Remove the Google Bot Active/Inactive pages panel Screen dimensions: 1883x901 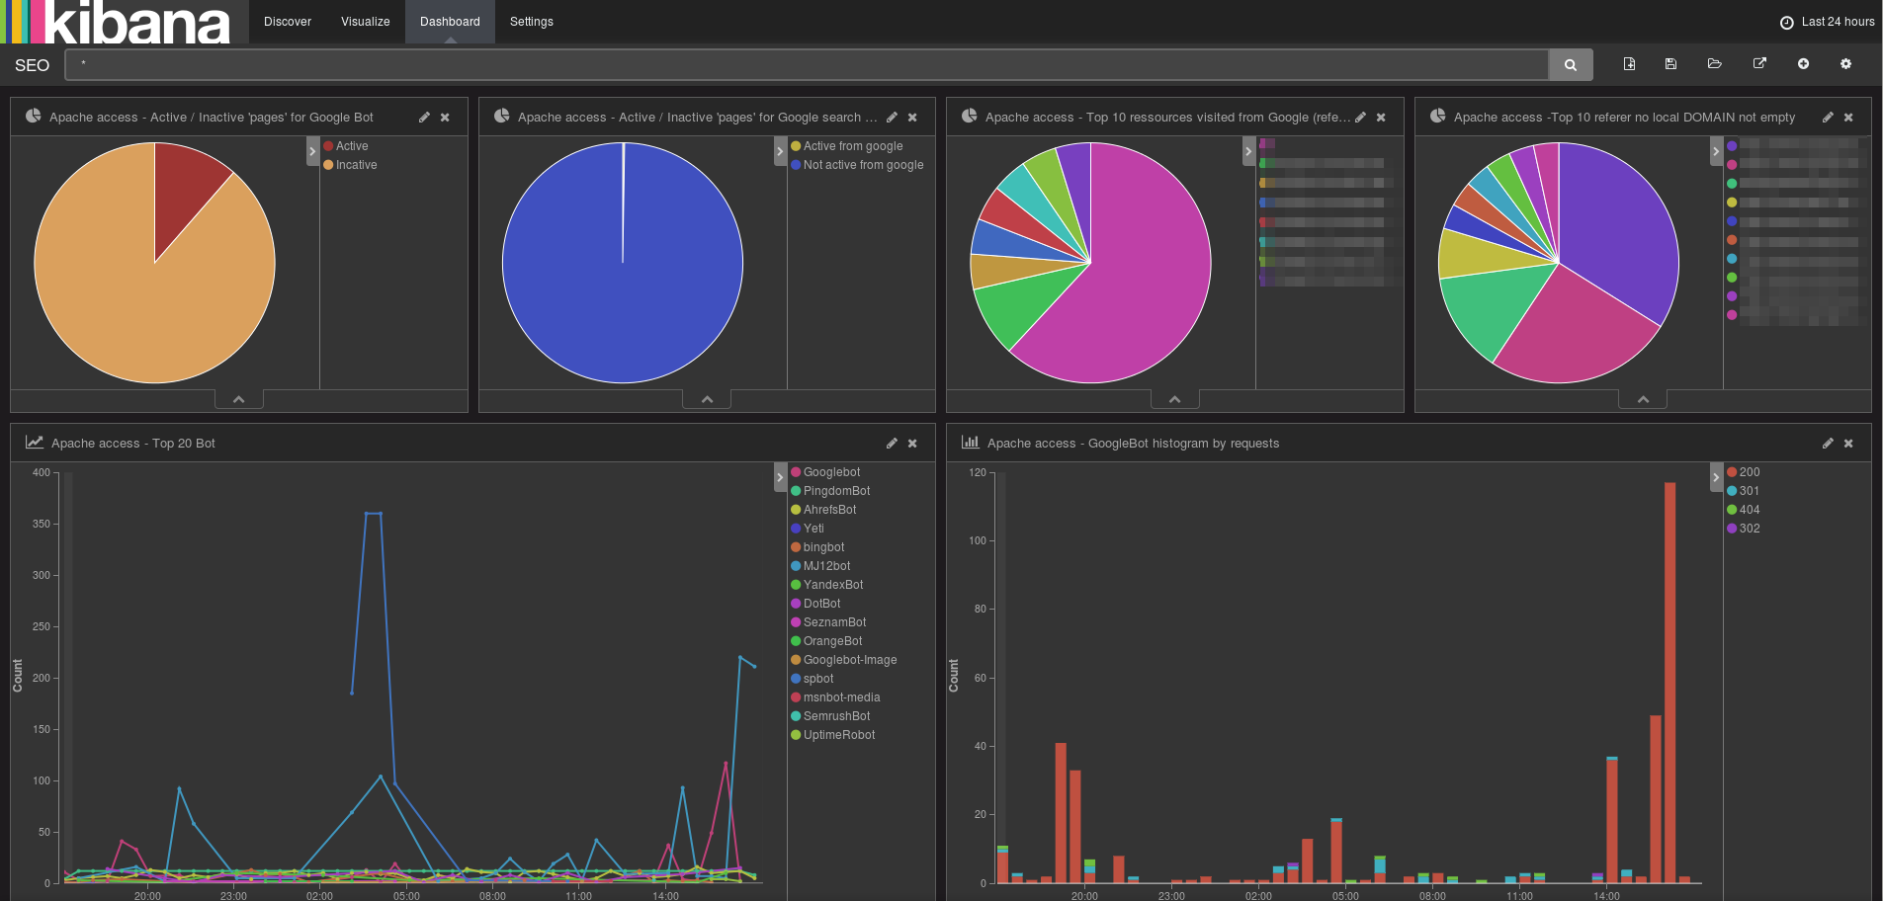pyautogui.click(x=445, y=117)
